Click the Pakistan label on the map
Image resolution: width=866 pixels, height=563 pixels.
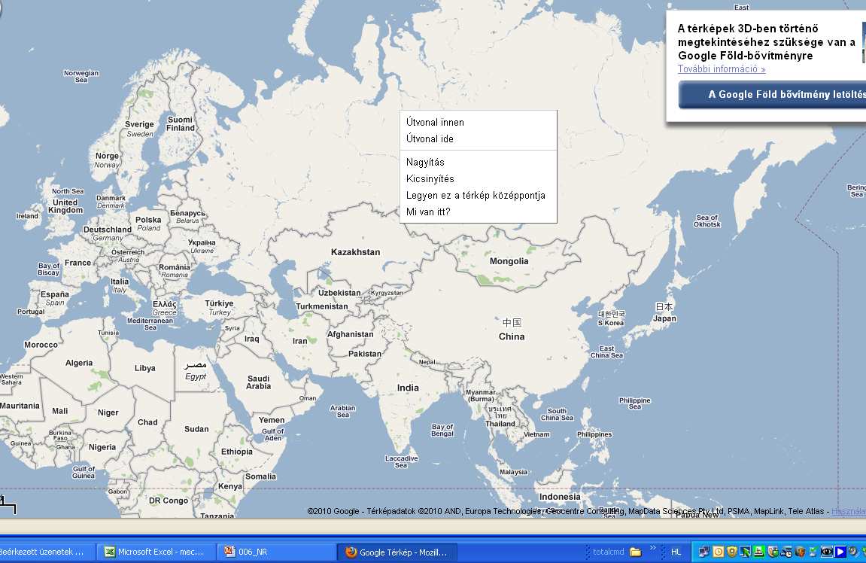pyautogui.click(x=364, y=354)
